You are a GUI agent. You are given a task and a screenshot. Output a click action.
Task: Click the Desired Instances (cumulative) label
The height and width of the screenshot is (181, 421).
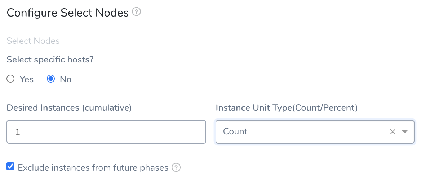pyautogui.click(x=69, y=108)
